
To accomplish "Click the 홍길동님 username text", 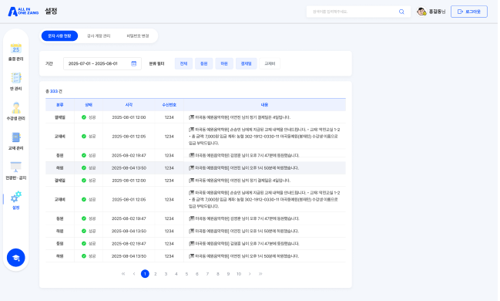I will pyautogui.click(x=437, y=12).
